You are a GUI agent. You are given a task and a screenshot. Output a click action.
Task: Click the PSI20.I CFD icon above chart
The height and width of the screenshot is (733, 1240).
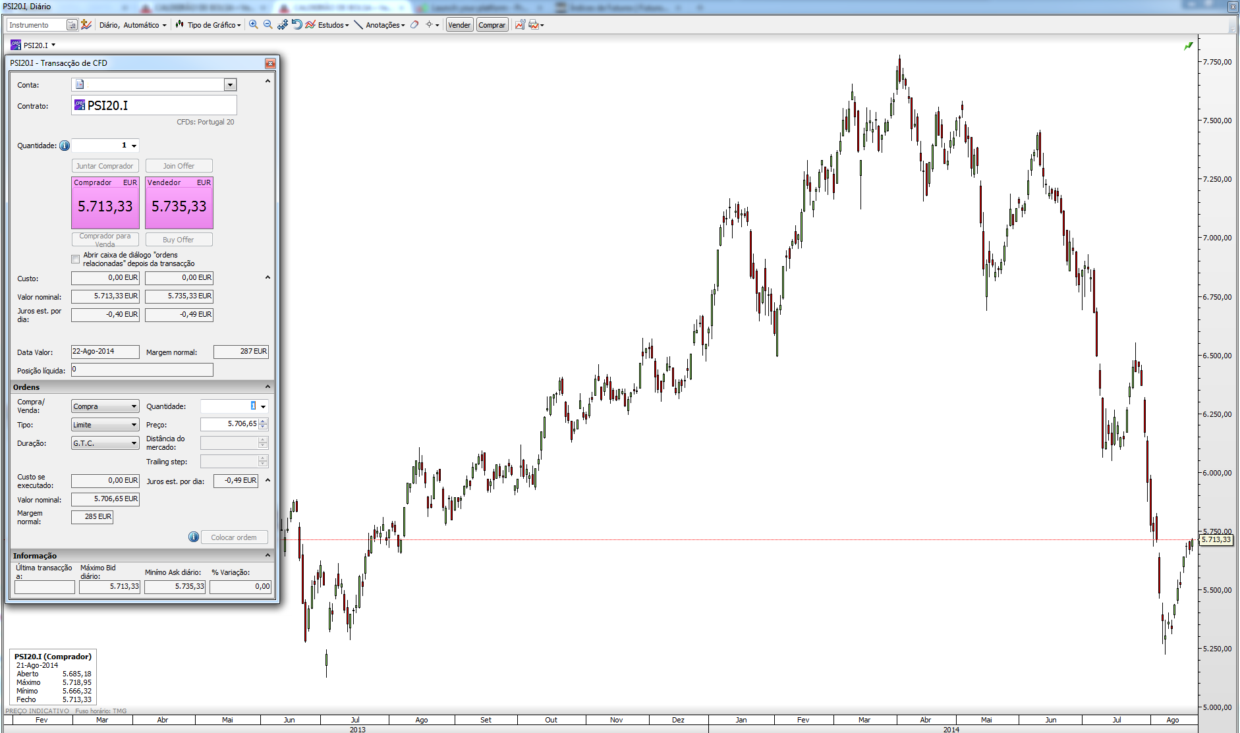coord(16,45)
